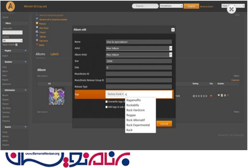The height and width of the screenshot is (168, 248).
Task: Click the MusicBrainz Release Group ID field
Action: 139,80
